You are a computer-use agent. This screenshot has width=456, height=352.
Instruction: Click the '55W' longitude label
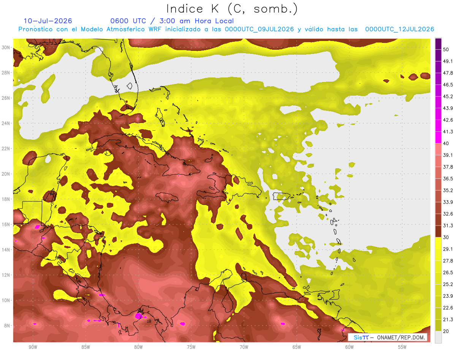click(x=402, y=347)
